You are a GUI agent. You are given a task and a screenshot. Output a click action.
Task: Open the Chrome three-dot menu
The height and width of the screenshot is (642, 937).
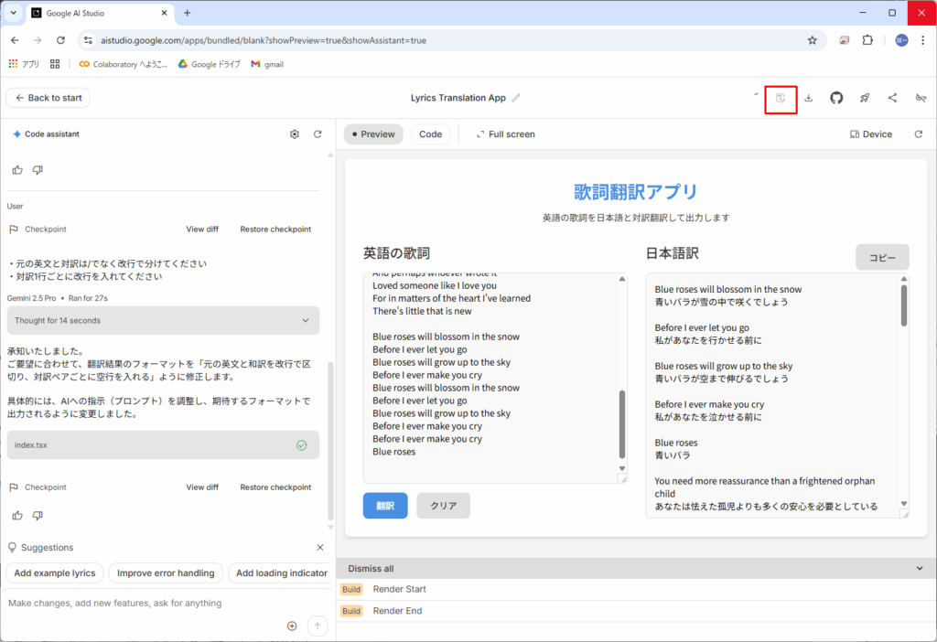(x=923, y=40)
